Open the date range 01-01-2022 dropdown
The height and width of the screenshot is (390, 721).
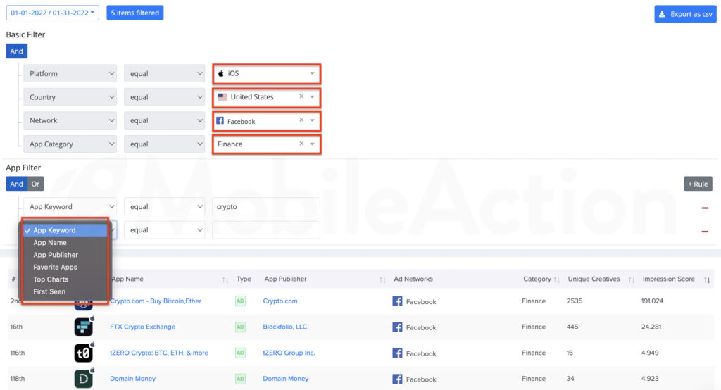[x=52, y=13]
